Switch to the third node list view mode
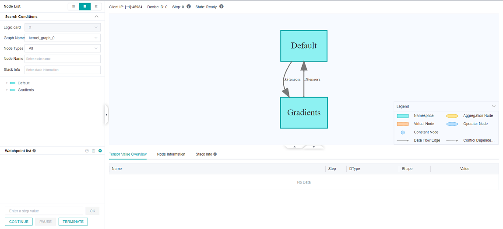This screenshot has height=229, width=503. [96, 7]
